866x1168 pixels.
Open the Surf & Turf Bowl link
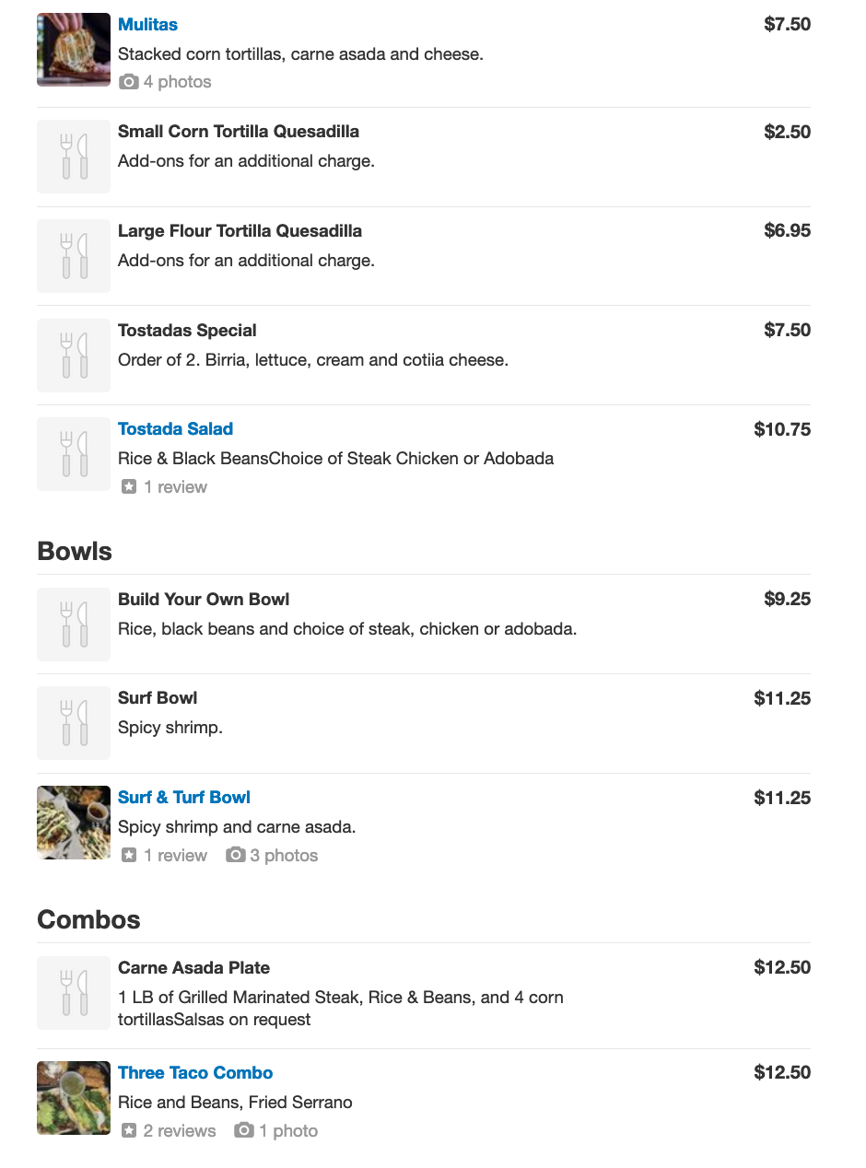184,798
